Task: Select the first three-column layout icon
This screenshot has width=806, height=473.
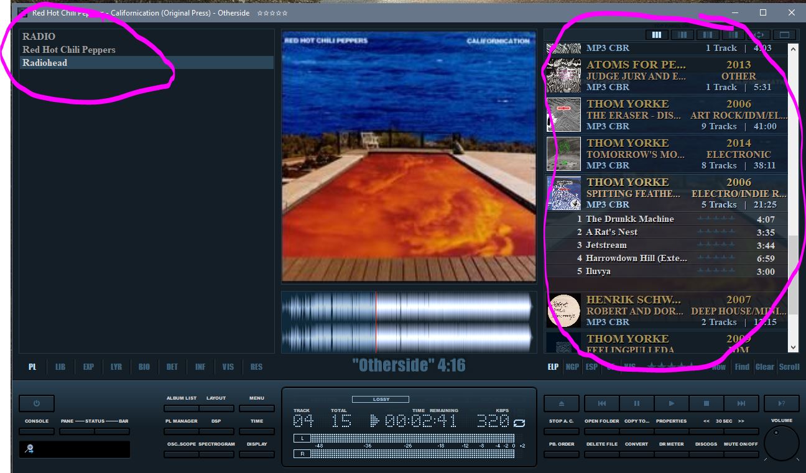Action: tap(656, 35)
